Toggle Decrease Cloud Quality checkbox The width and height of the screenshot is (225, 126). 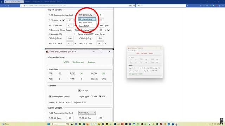pos(49,30)
